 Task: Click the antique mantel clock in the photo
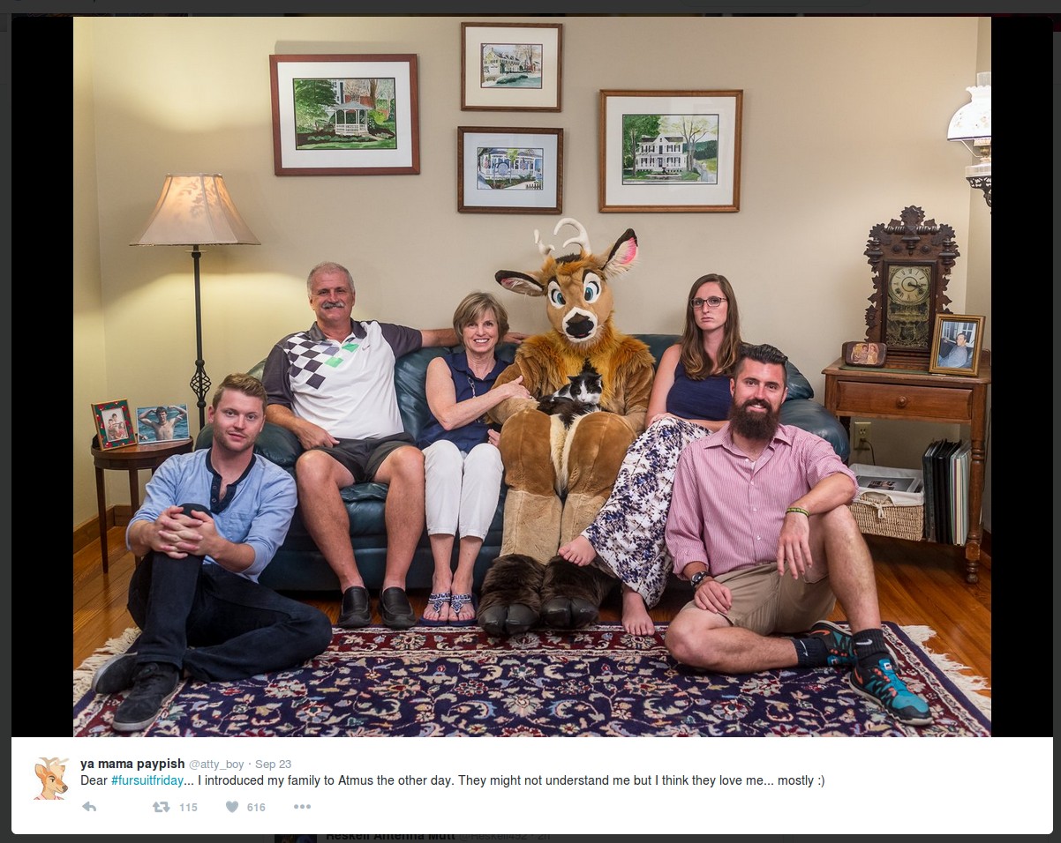click(910, 287)
